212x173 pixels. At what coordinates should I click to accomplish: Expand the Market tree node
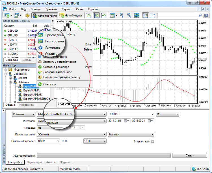[10, 78]
